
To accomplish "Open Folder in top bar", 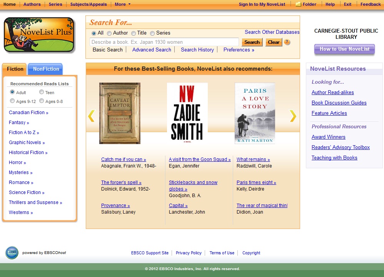I will (306, 4).
